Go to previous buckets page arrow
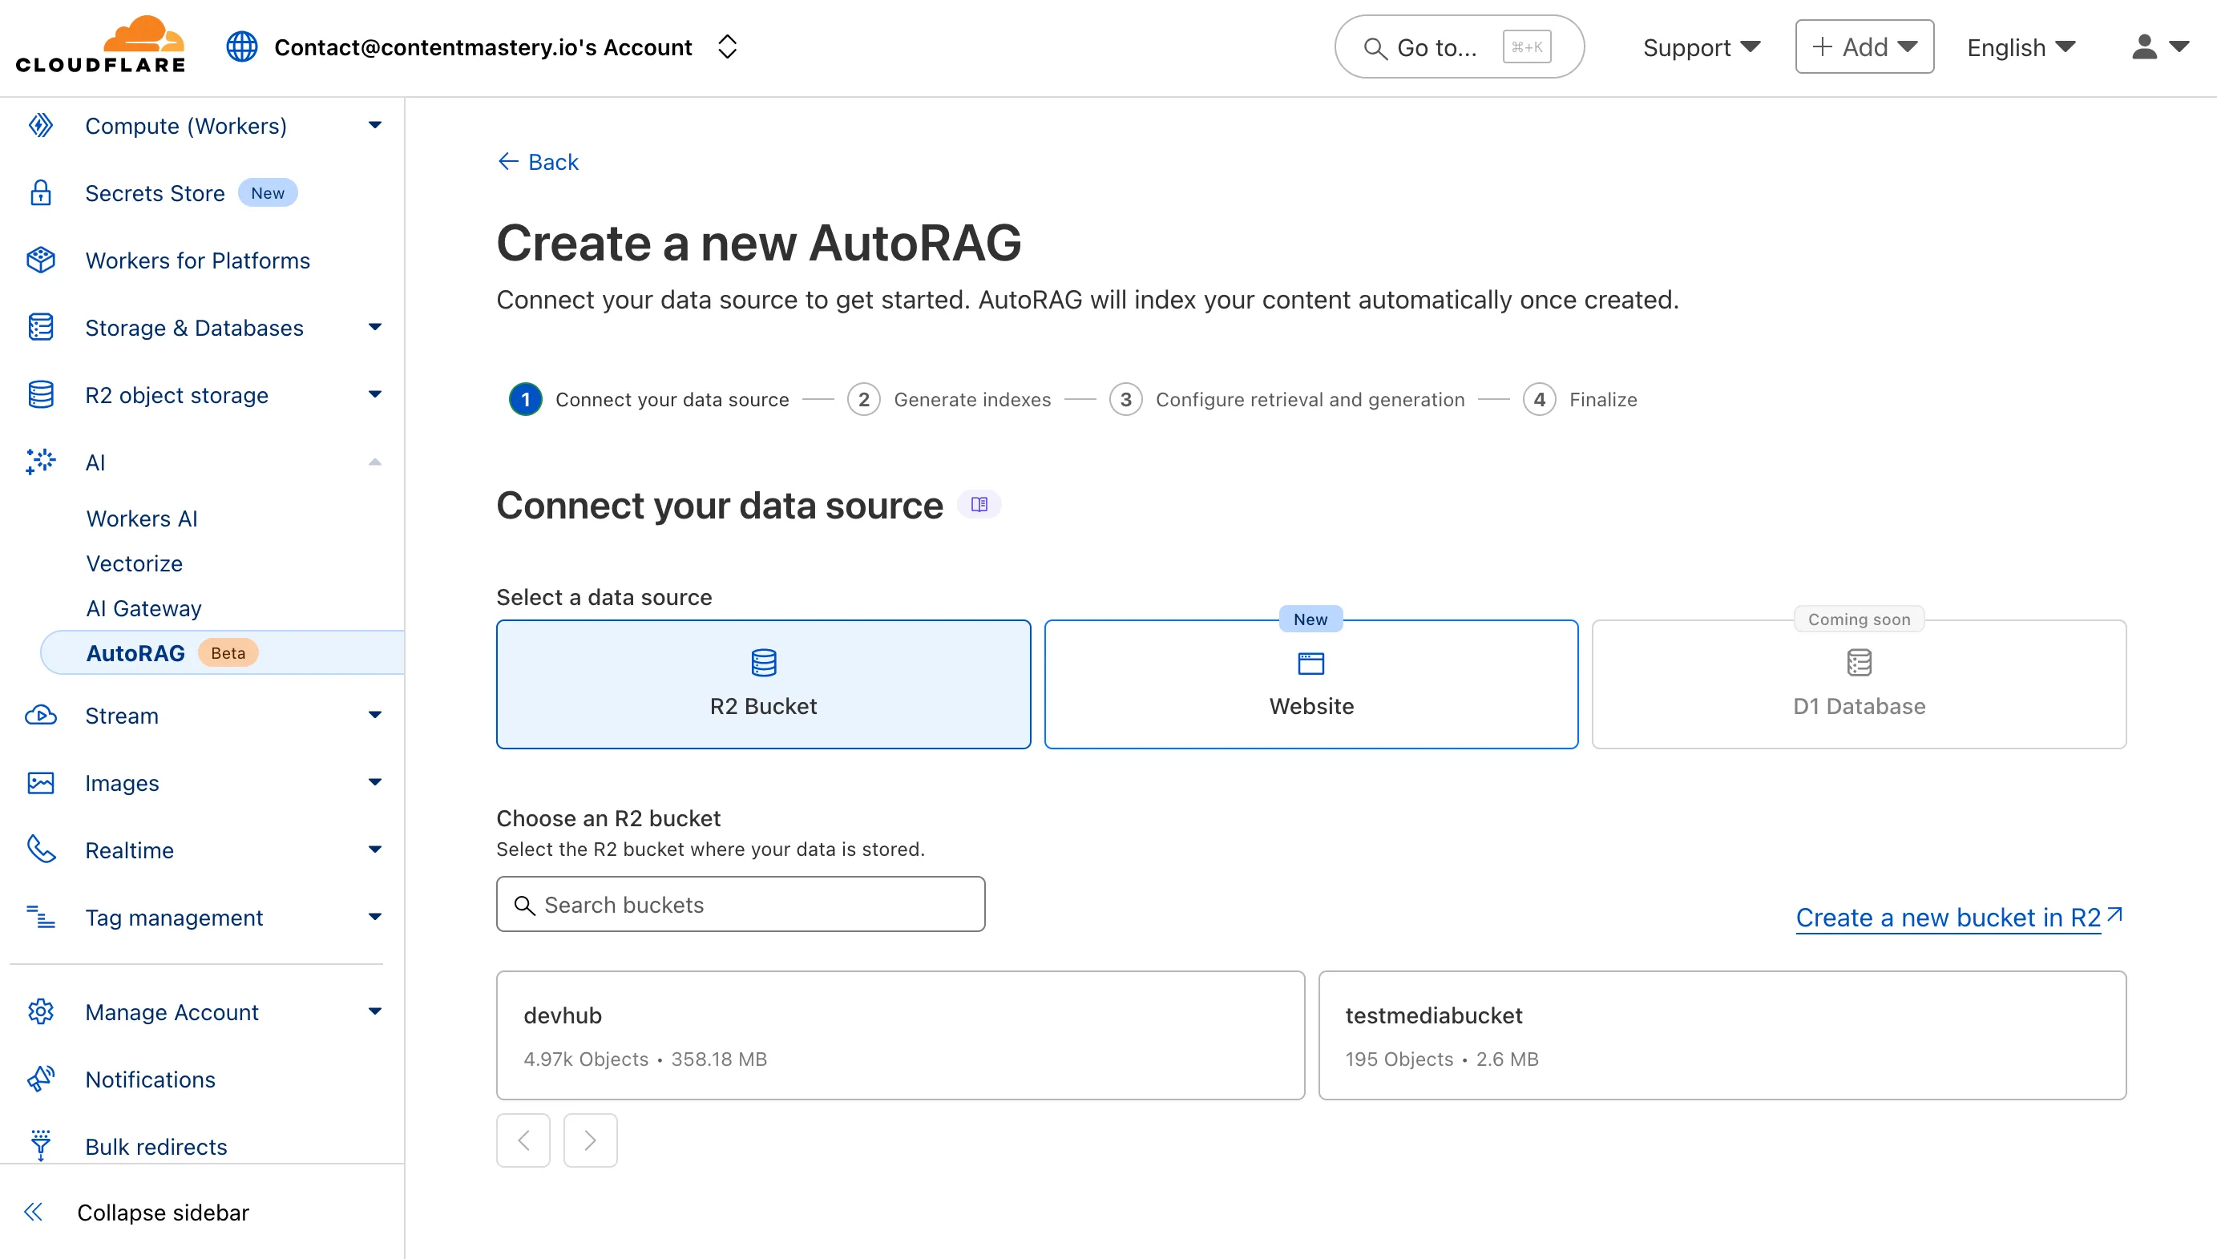Screen dimensions: 2217x1259 523,1140
